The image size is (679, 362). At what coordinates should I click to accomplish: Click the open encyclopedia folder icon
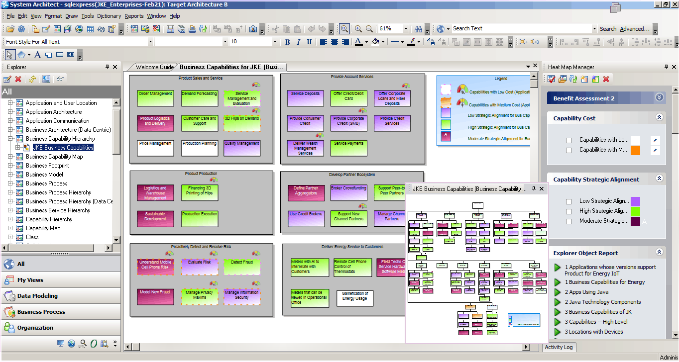[9, 29]
